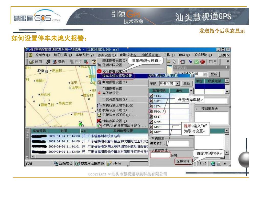
Task: Open the 车辆监控(V) menu
Action: pos(84,55)
